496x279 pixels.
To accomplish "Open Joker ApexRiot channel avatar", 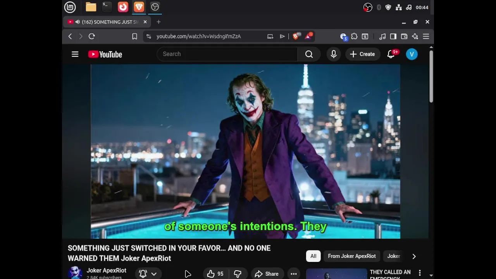I will (x=75, y=273).
